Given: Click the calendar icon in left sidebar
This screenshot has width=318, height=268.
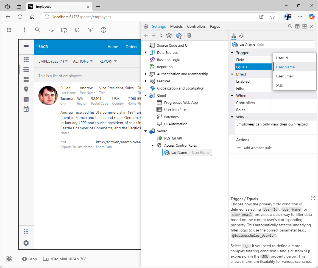Looking at the screenshot, I should (26, 109).
